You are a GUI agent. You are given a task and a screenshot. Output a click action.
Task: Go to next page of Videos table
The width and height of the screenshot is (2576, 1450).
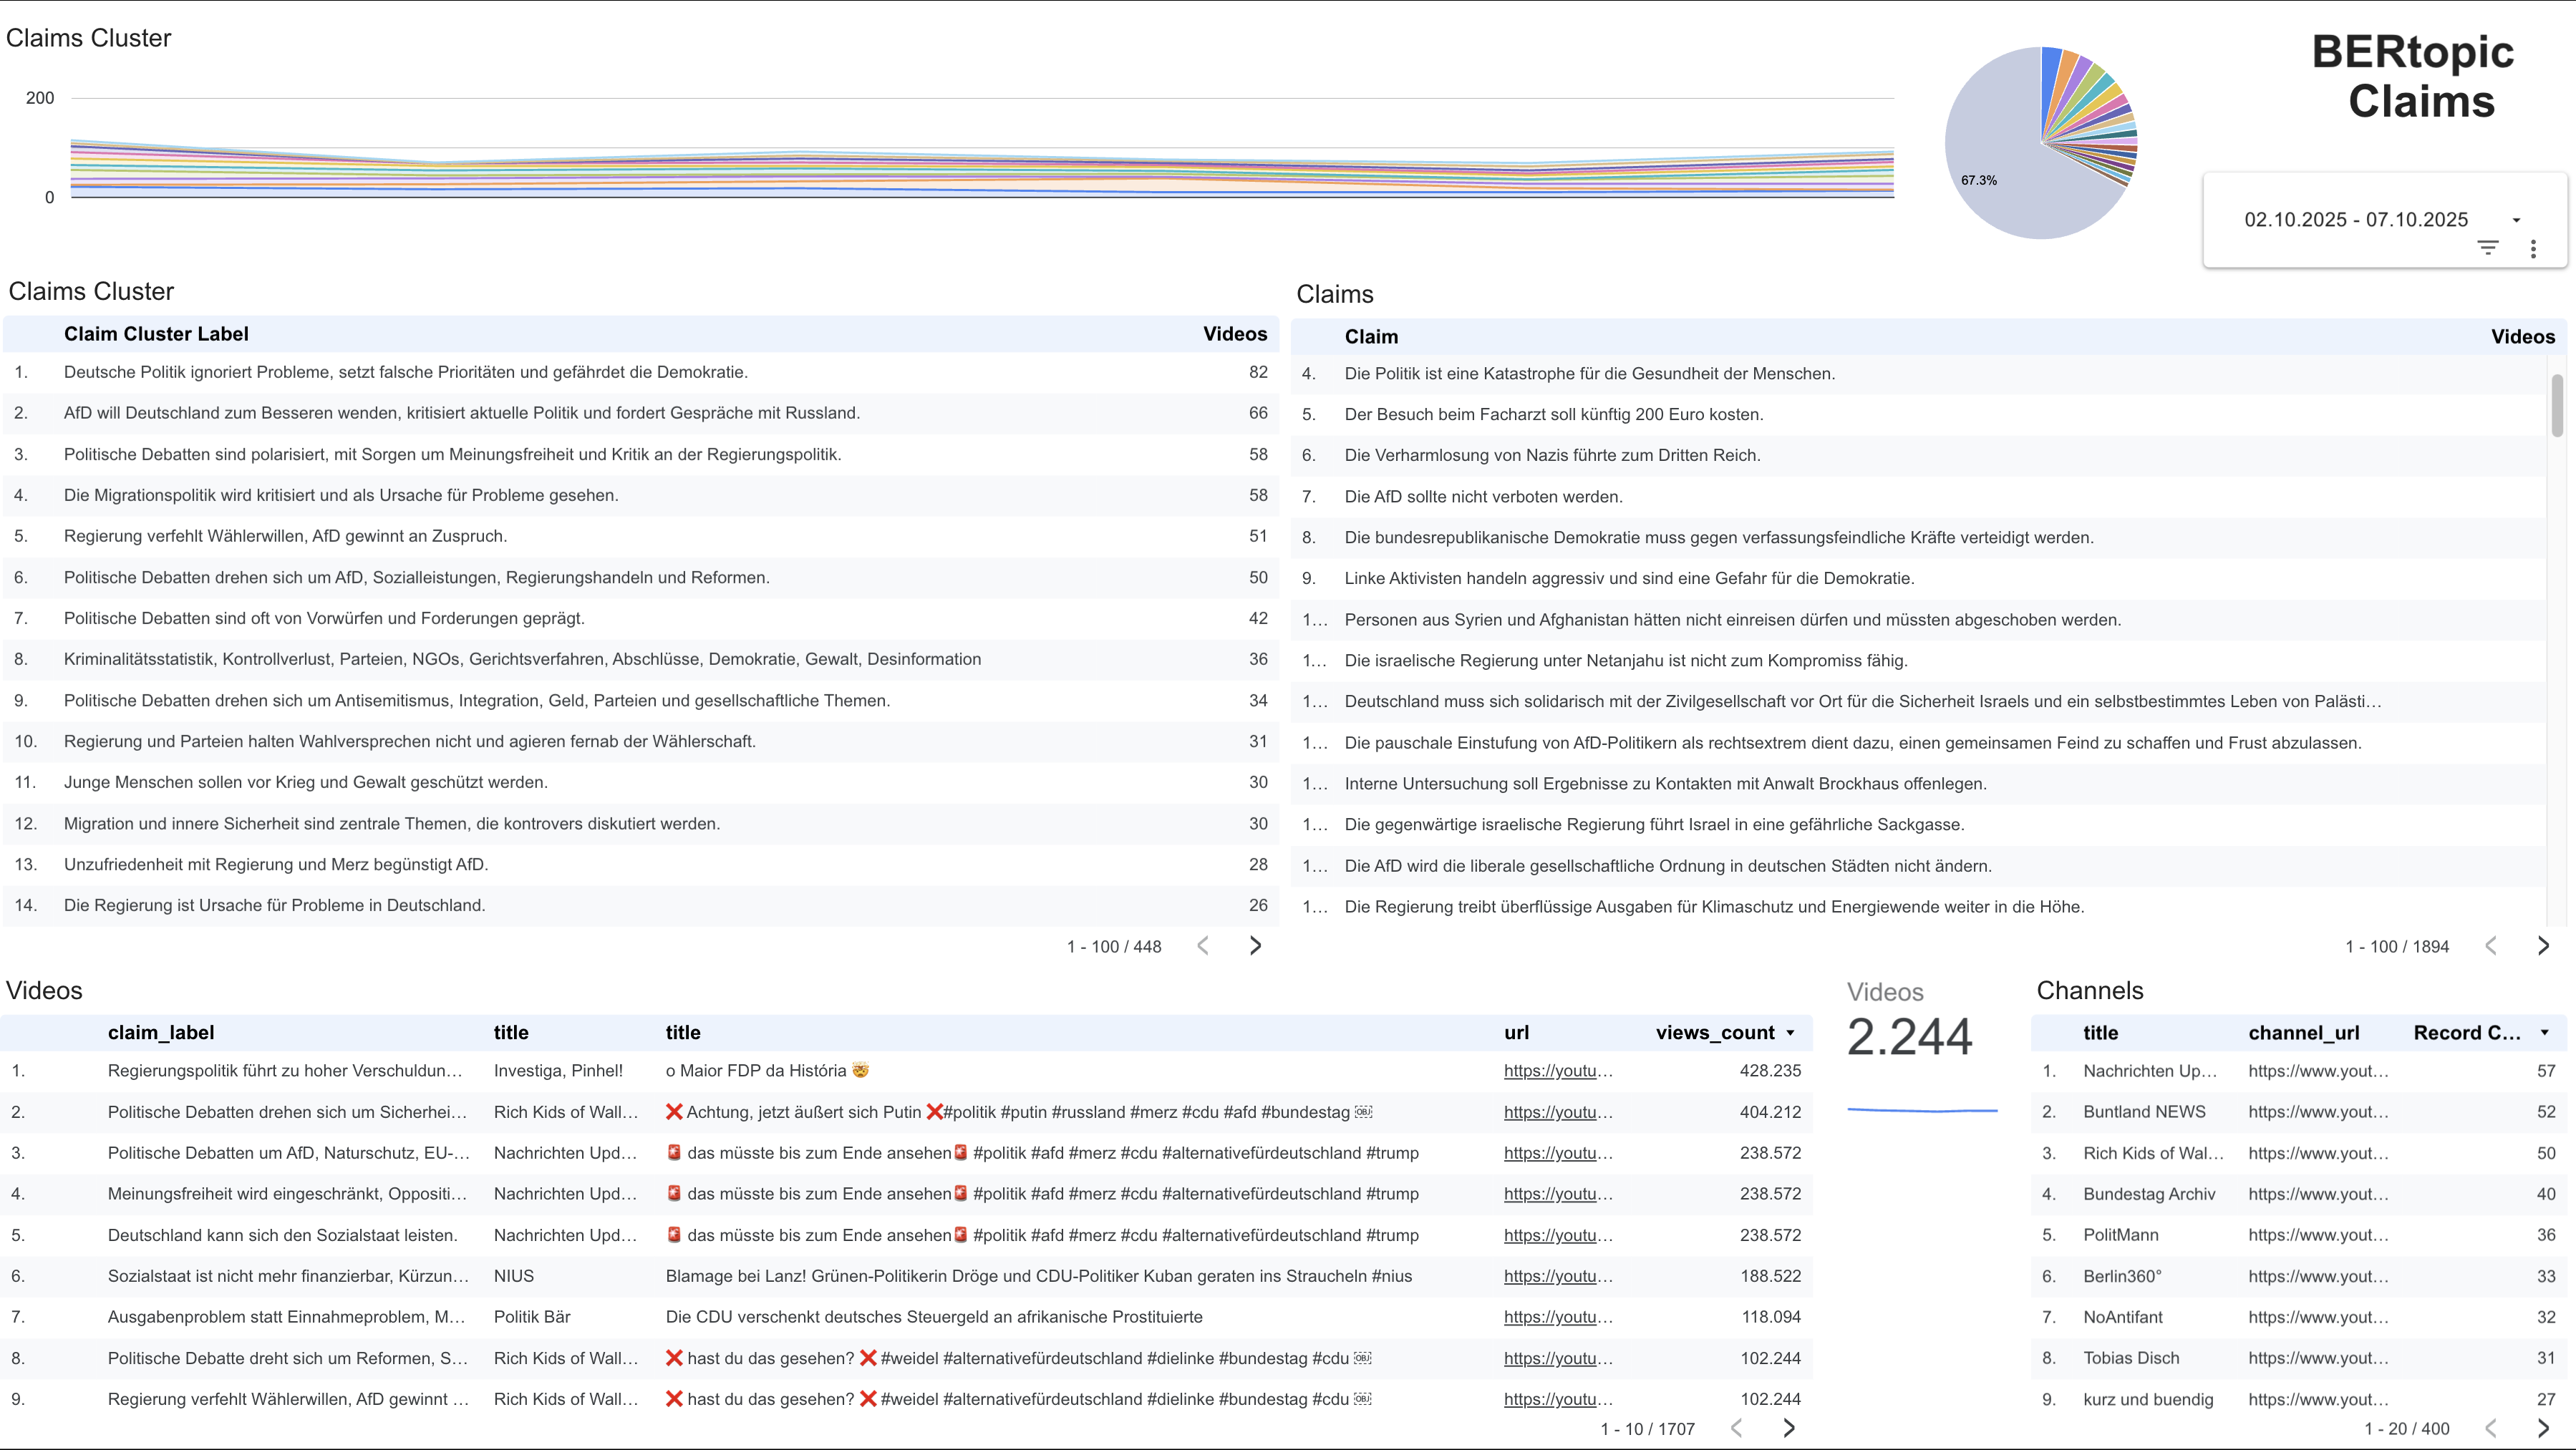[1788, 1428]
